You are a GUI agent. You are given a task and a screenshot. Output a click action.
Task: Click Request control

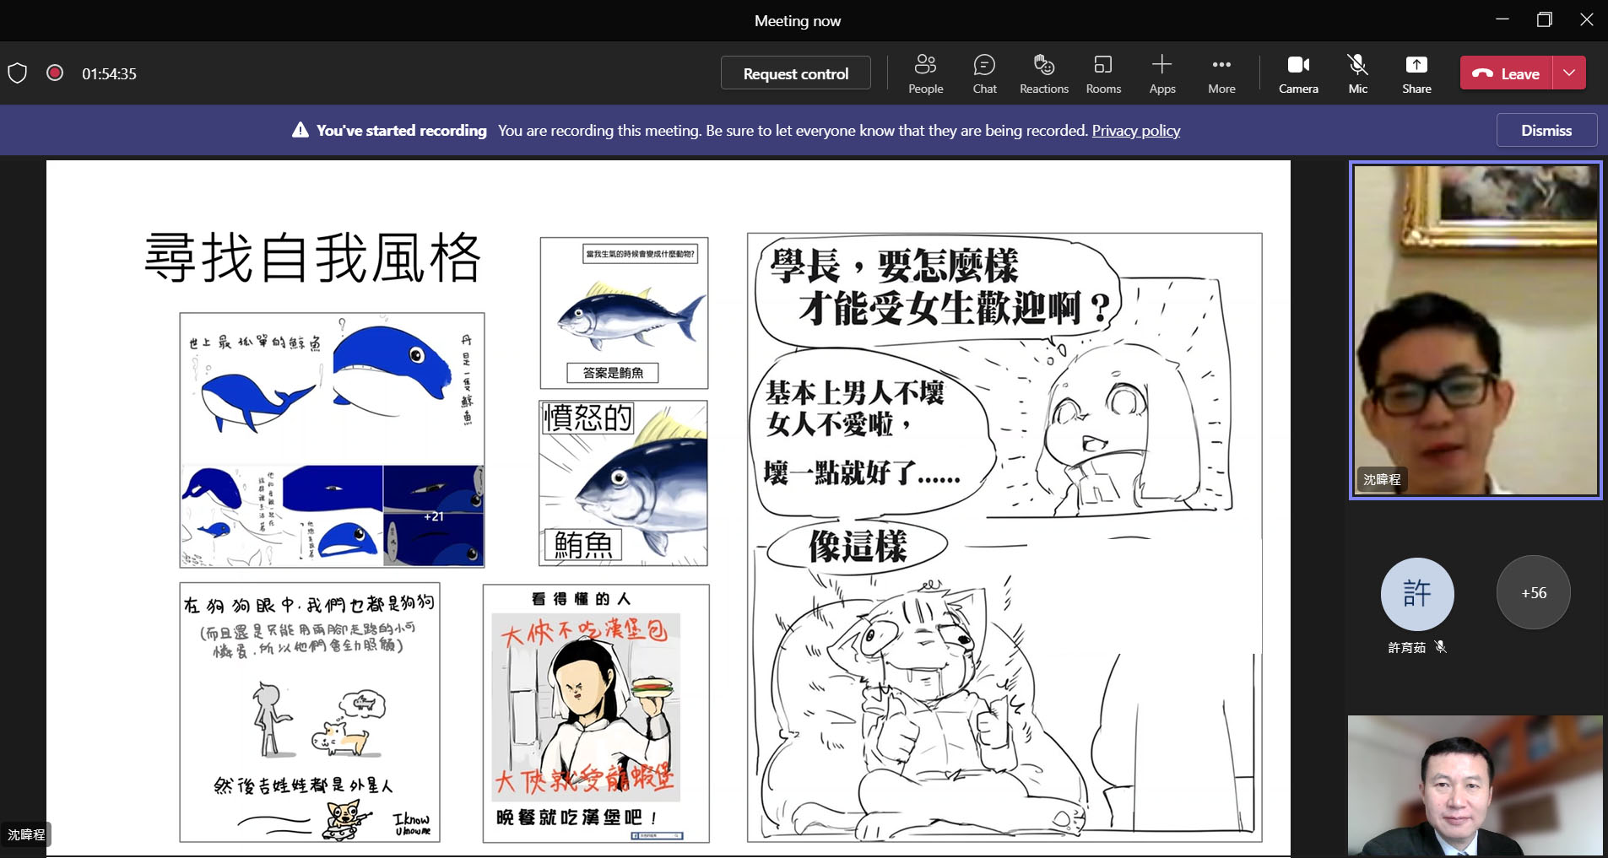tap(794, 73)
